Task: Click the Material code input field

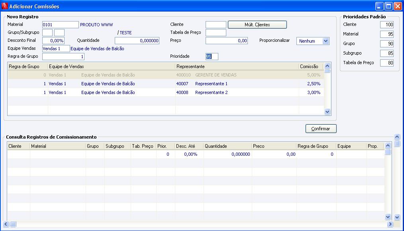Action: tap(60, 25)
